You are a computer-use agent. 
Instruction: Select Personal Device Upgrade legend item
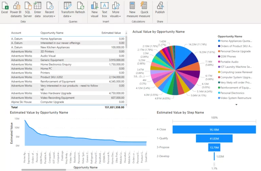coord(234,51)
